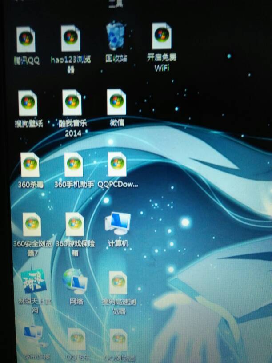
Task: Launch the hao123浏览器 shortcut
Action: pyautogui.click(x=71, y=38)
